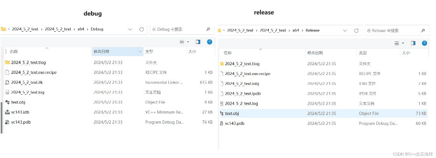The image size is (436, 158).
Task: Click 615 KB size cell
Action: [206, 82]
